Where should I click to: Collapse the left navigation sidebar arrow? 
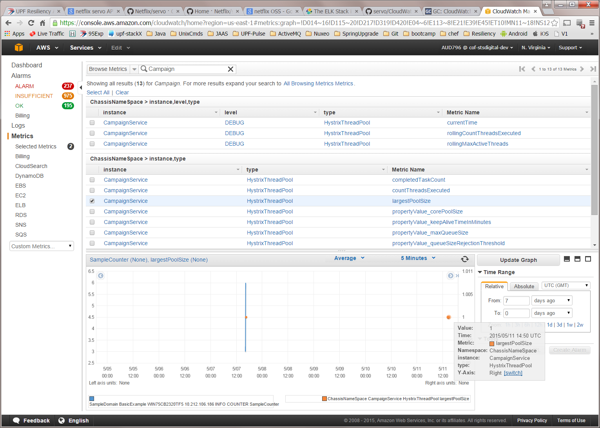tap(81, 87)
